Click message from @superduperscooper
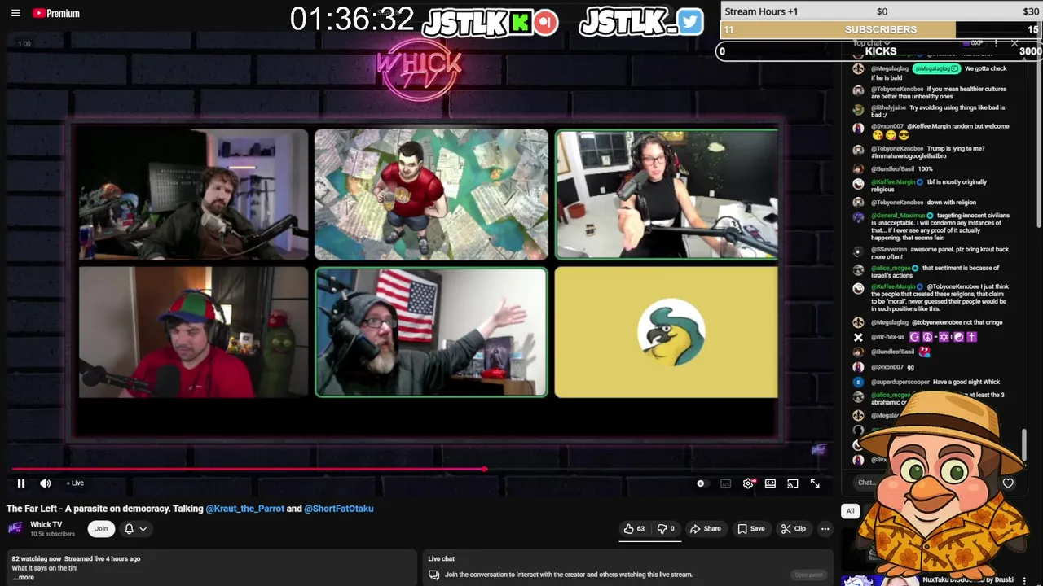1043x586 pixels. [x=935, y=382]
